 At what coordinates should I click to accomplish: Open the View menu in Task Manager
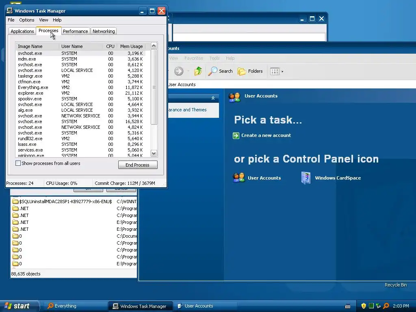(43, 20)
